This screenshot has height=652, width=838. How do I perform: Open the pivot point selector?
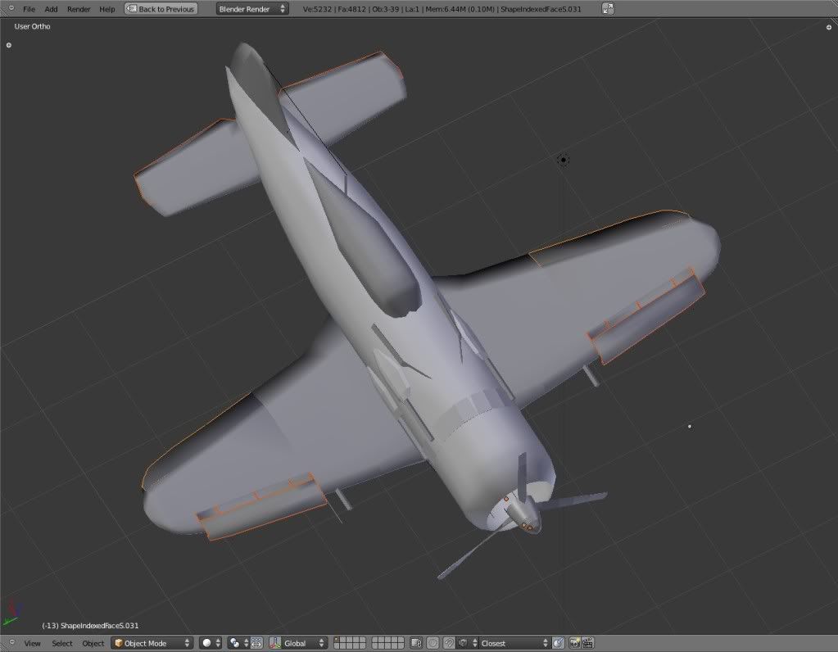coord(239,643)
